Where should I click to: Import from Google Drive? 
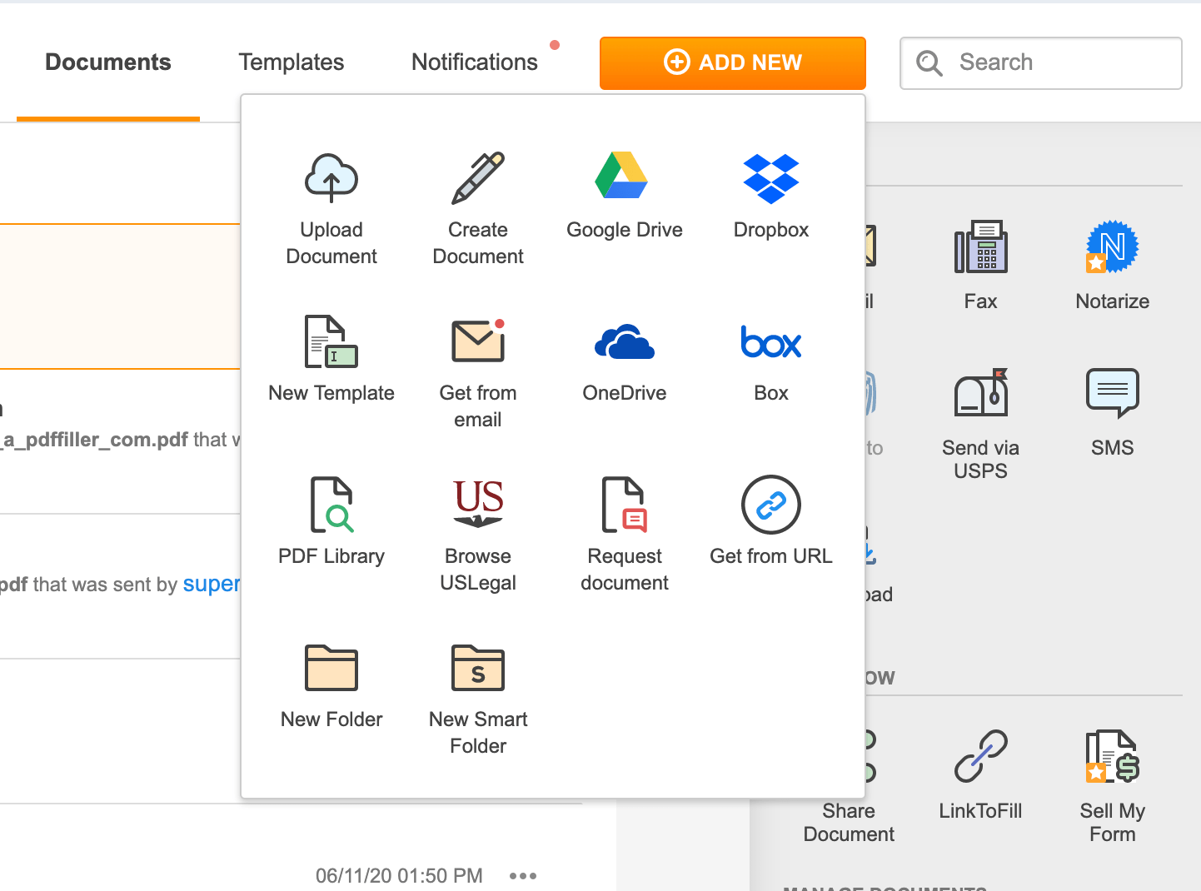pos(624,196)
